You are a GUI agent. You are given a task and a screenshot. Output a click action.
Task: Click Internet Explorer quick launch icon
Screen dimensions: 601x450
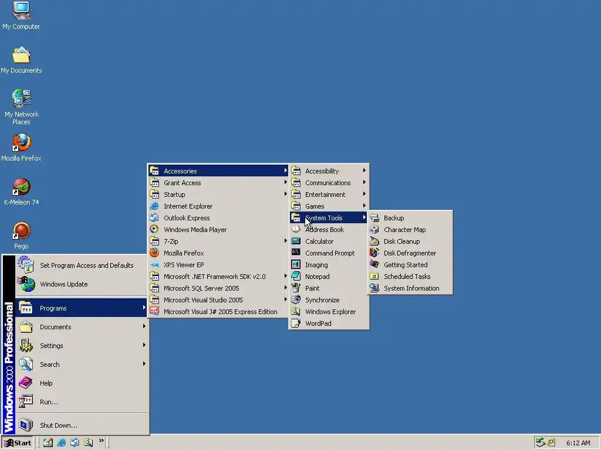point(61,443)
